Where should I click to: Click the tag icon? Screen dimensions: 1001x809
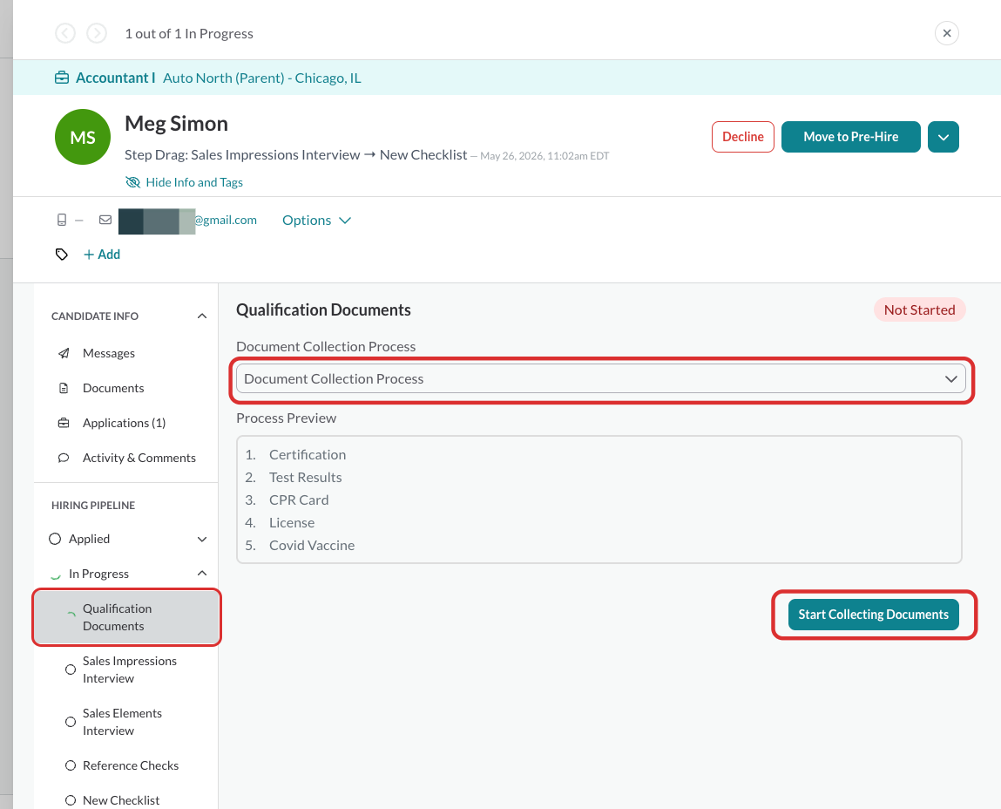click(x=62, y=255)
